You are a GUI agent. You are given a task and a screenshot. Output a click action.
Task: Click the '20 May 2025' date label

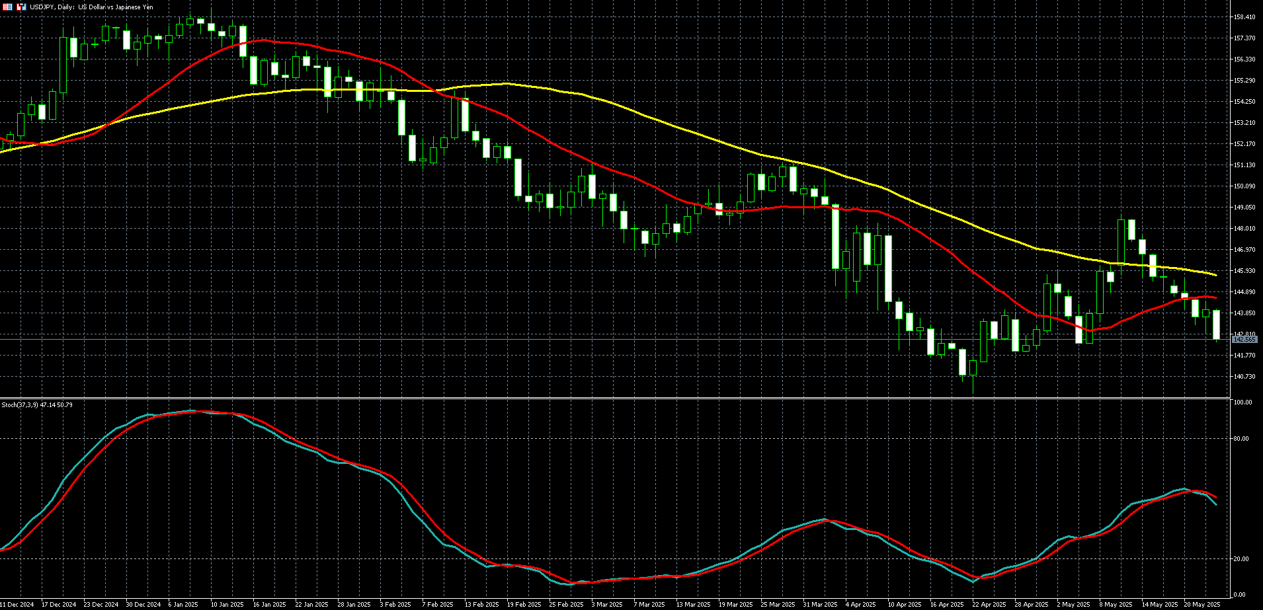coord(1201,605)
